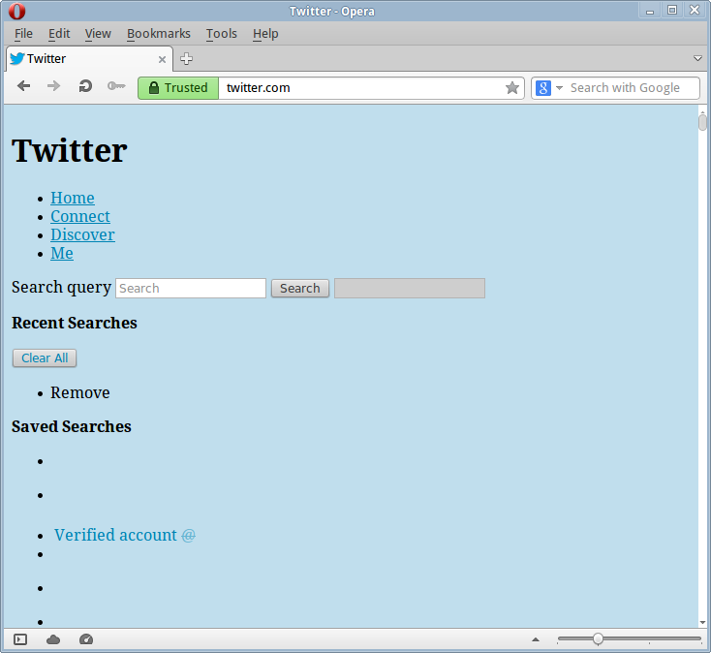Click the Search query text field
This screenshot has height=653, width=711.
point(191,289)
